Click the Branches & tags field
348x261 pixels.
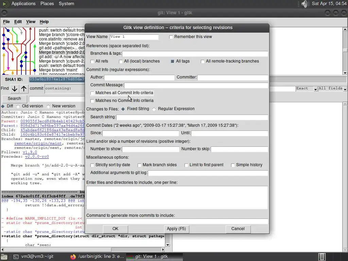[x=195, y=54]
